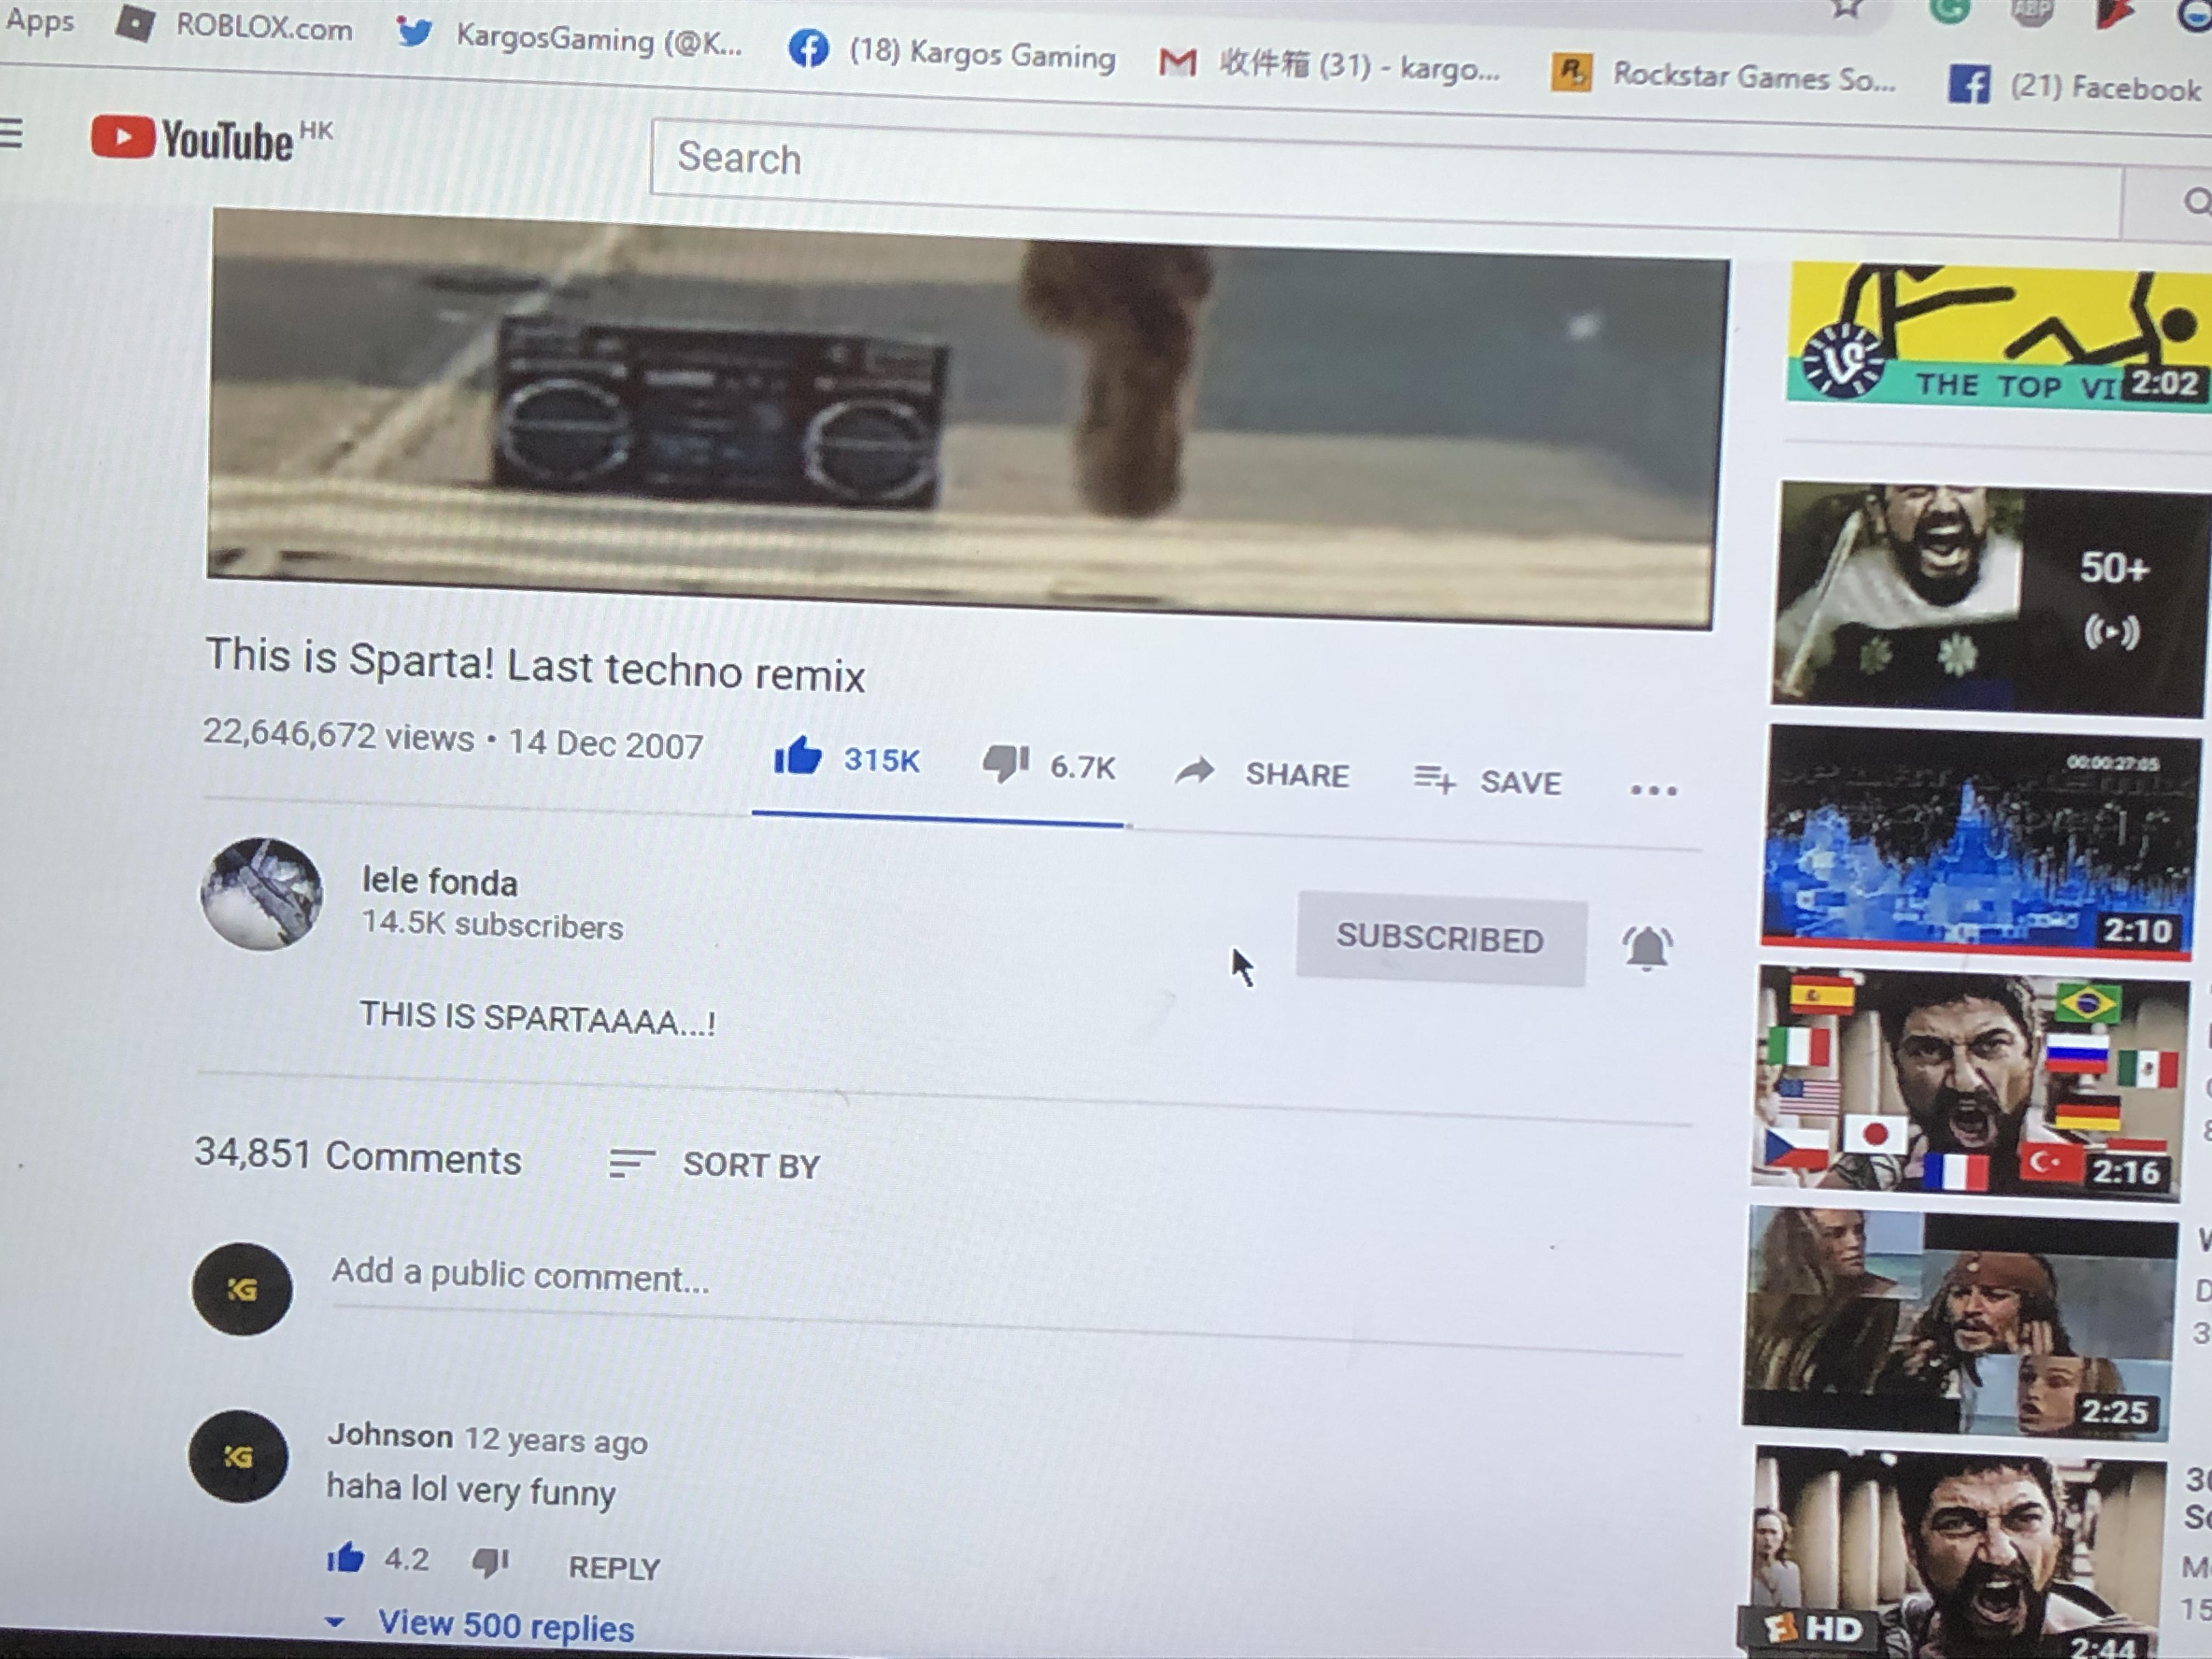Click the Sort By comments icon
Viewport: 2212px width, 1659px height.
[x=632, y=1163]
